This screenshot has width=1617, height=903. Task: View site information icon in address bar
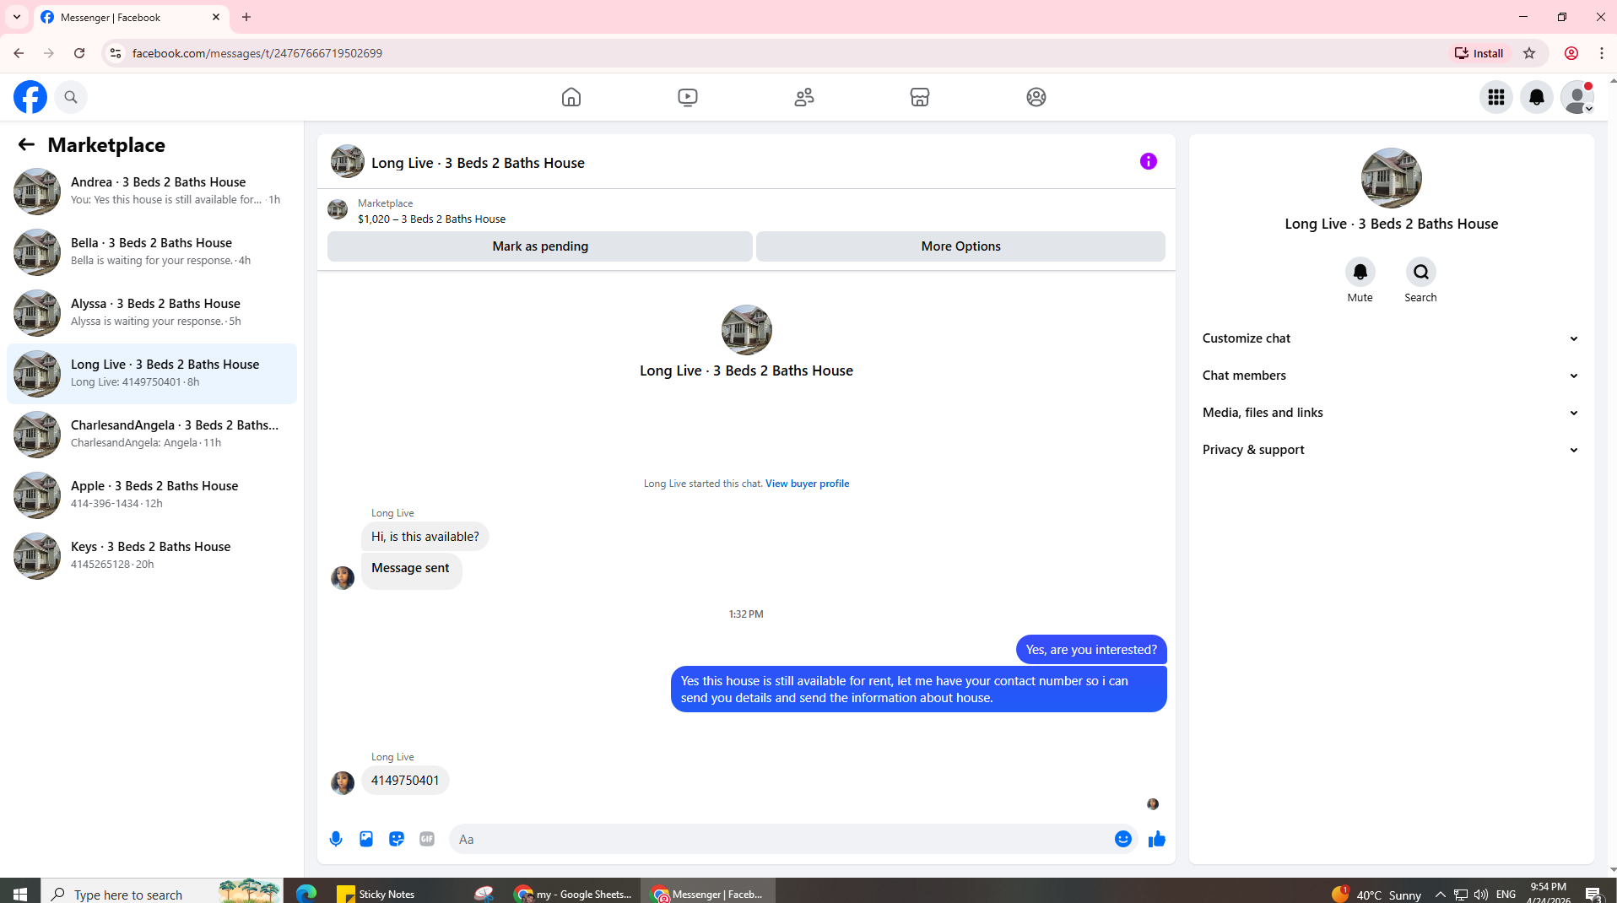click(x=116, y=53)
